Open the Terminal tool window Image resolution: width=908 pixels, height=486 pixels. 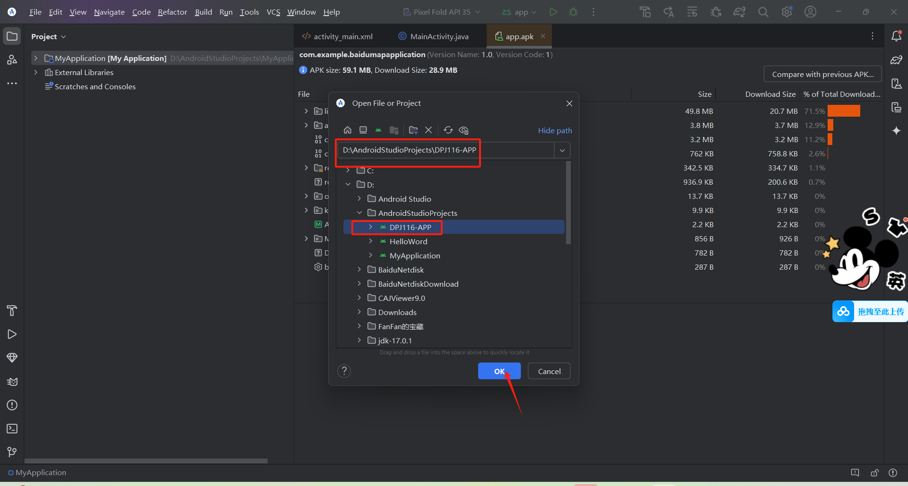pos(12,429)
